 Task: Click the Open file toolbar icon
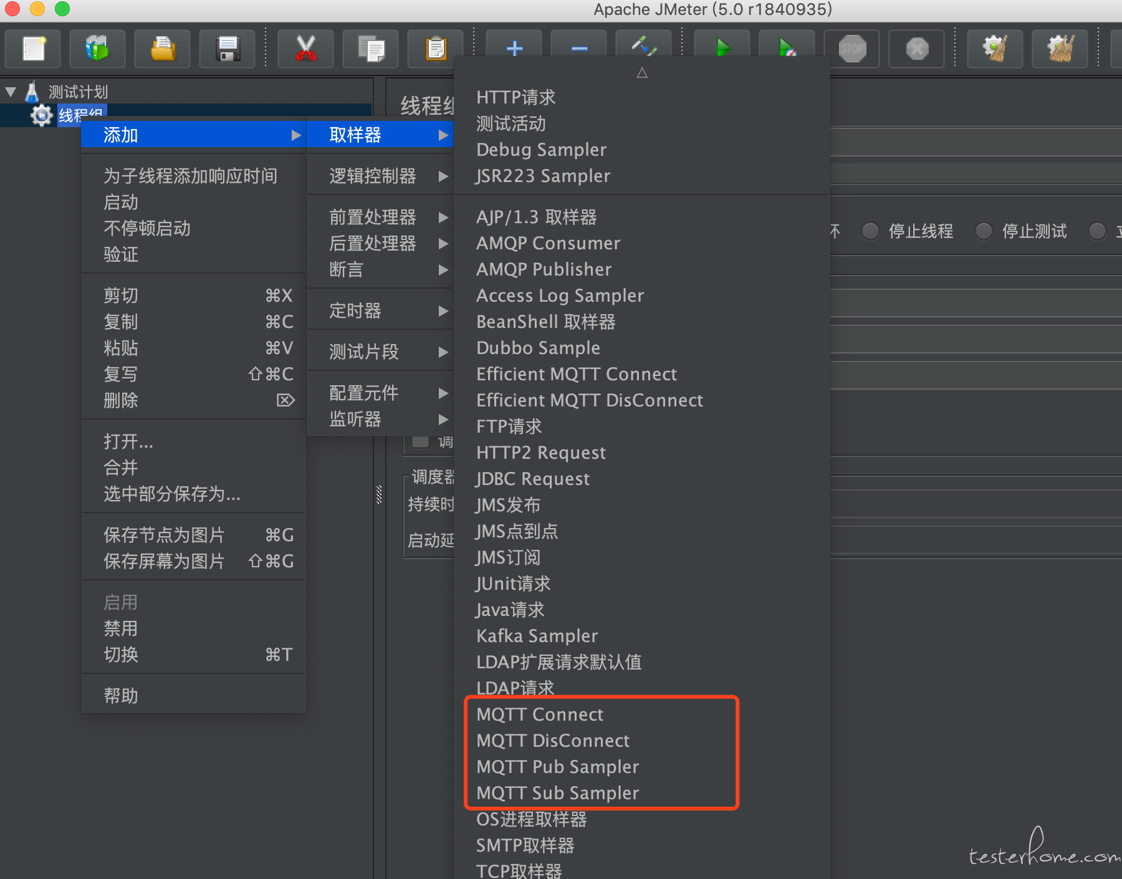(162, 49)
